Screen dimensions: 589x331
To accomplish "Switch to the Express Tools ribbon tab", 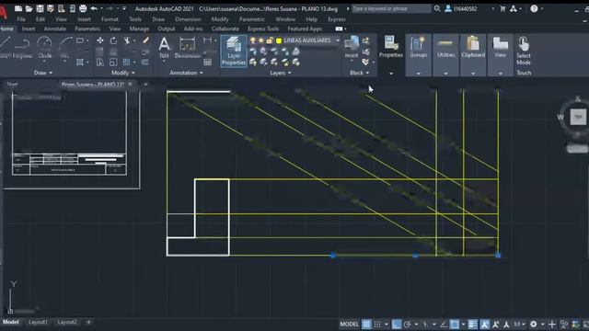I will pyautogui.click(x=263, y=29).
